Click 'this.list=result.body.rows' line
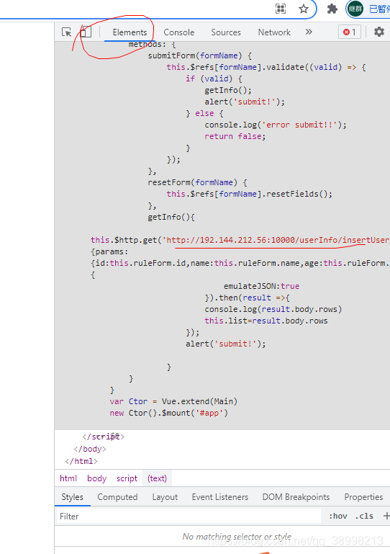Screen dimensions: 390x554 [x=266, y=321]
